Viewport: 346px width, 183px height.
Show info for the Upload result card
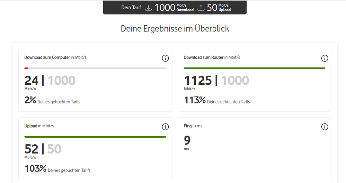click(165, 127)
